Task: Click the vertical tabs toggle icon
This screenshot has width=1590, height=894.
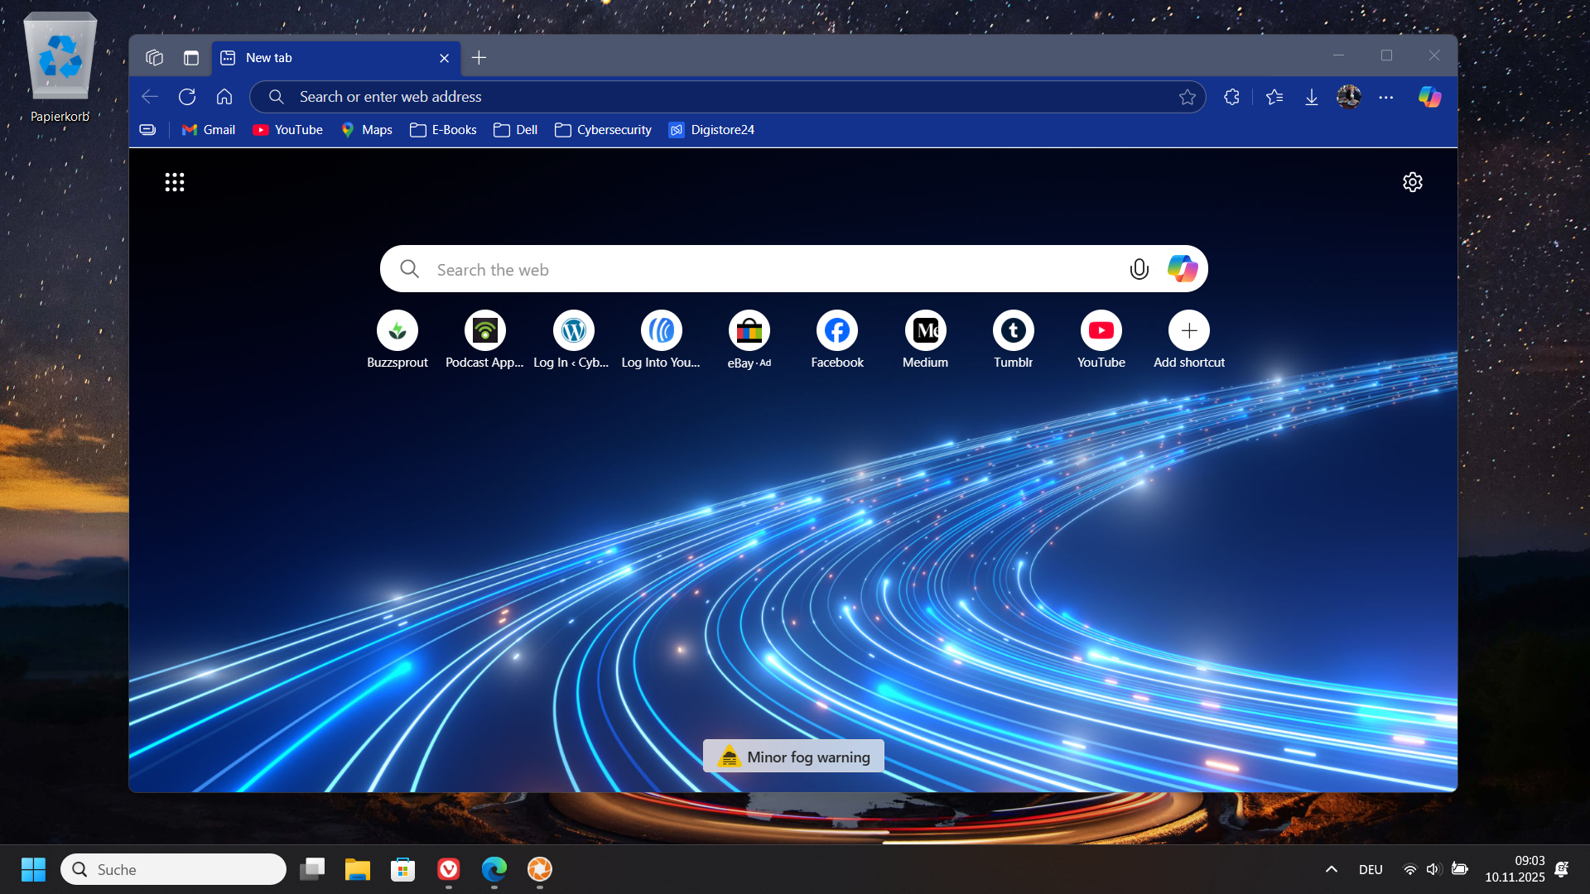Action: [191, 58]
